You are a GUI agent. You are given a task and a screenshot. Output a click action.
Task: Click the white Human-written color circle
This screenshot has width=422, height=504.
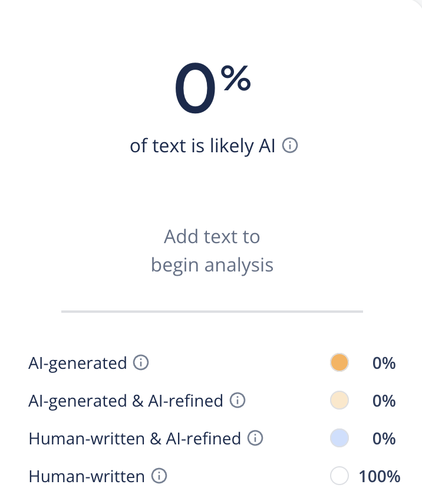(339, 476)
